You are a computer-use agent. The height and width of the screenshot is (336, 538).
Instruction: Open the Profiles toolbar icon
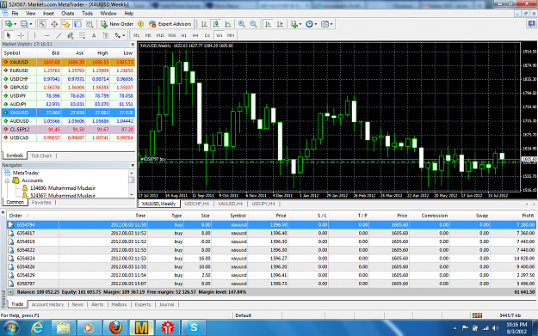[24, 24]
